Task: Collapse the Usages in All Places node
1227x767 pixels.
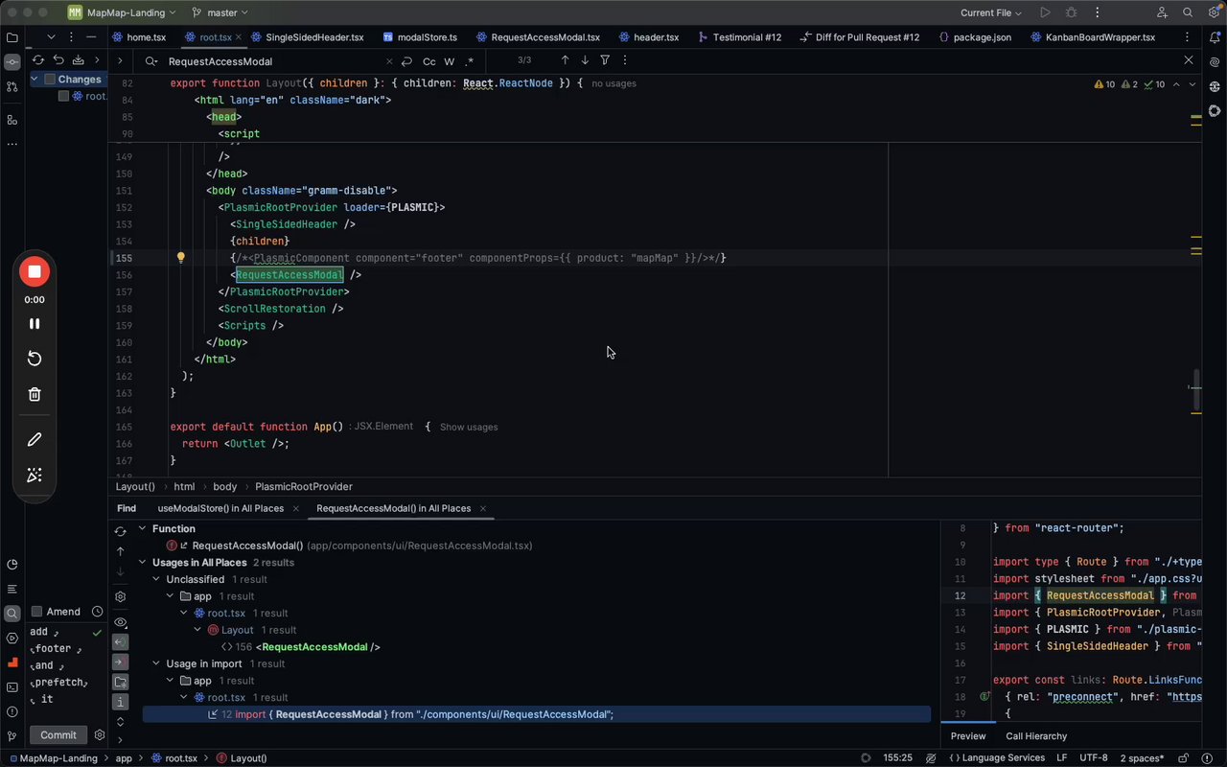Action: pos(142,563)
